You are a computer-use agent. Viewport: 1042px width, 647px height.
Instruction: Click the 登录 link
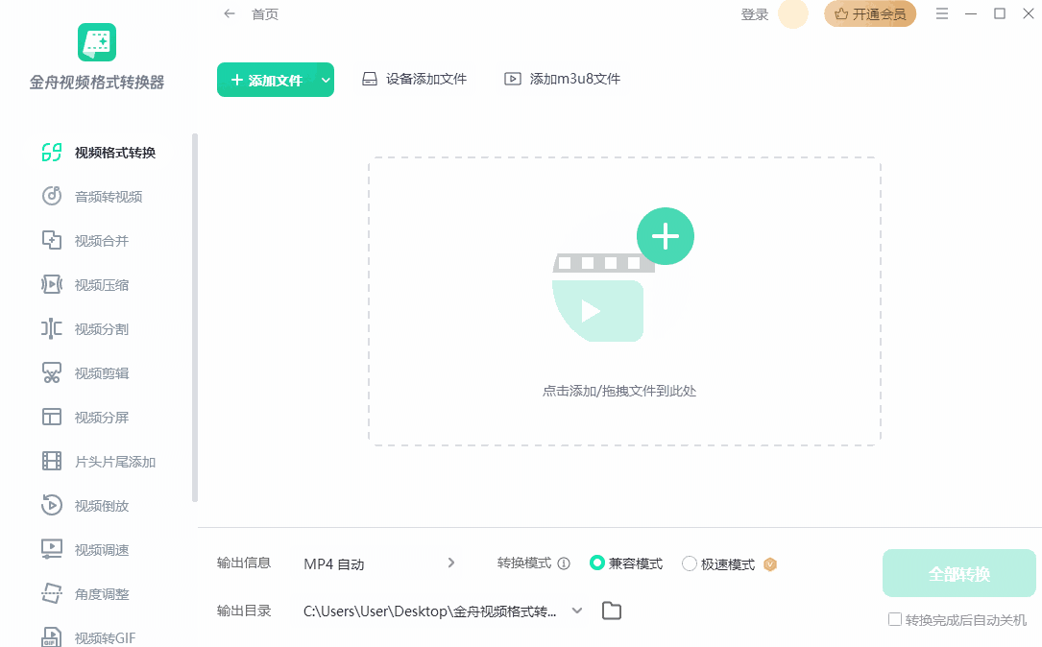(x=754, y=14)
